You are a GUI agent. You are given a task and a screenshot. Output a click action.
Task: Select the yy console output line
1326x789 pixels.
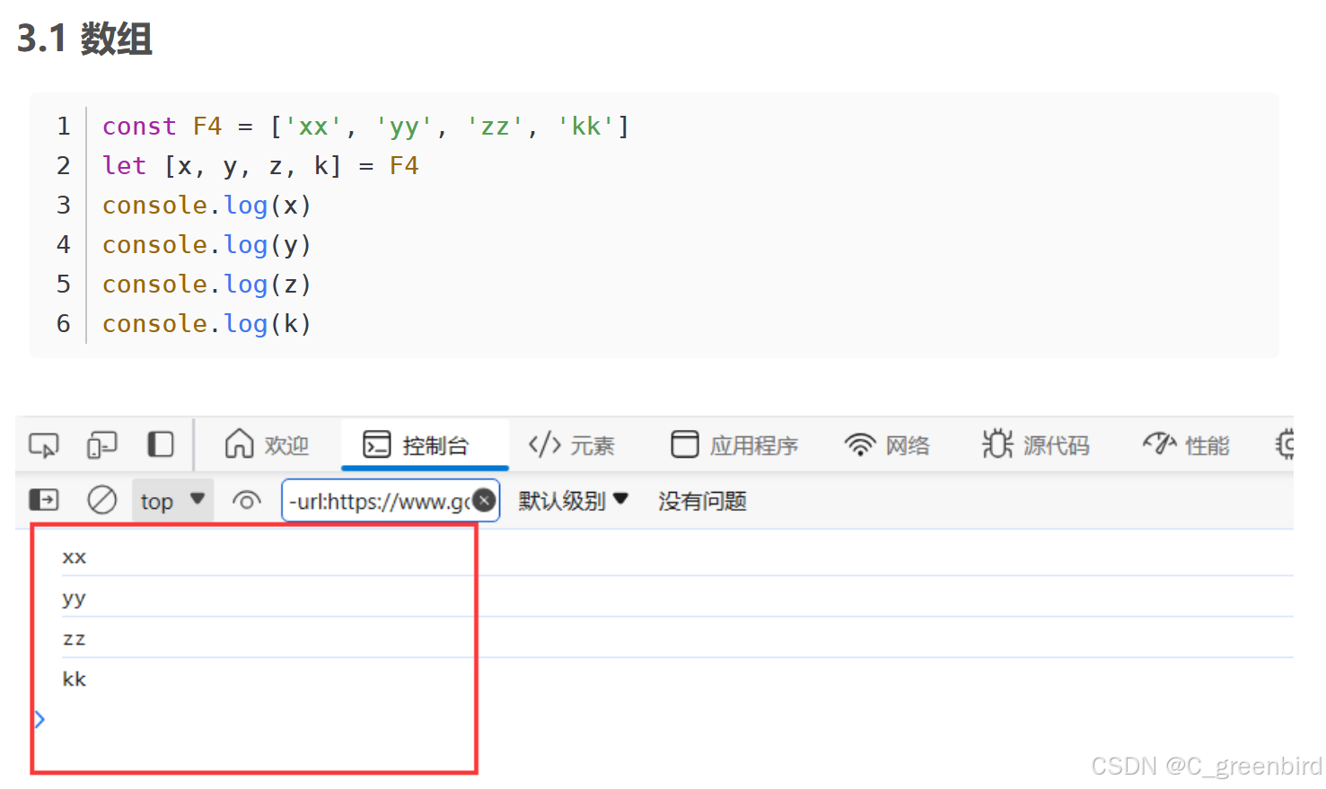click(x=75, y=599)
